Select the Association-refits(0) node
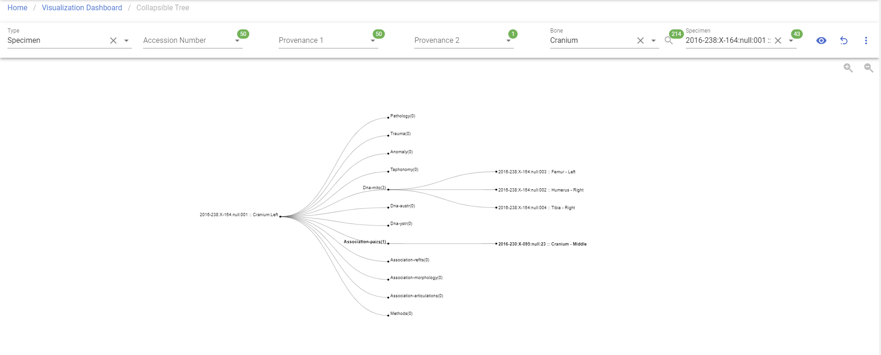This screenshot has height=355, width=881. (409, 260)
